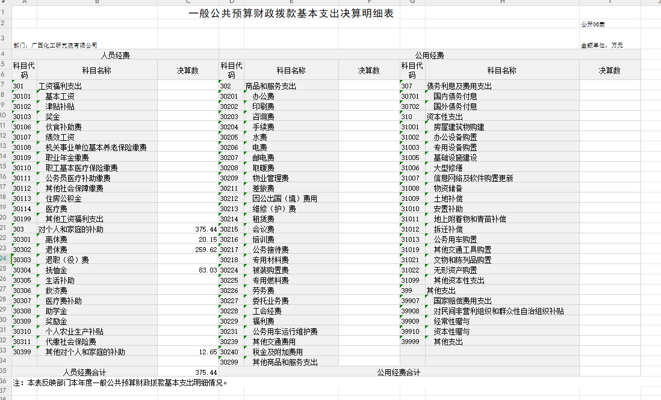
Task: Click the 商品和服务支出 cell
Action: point(270,86)
